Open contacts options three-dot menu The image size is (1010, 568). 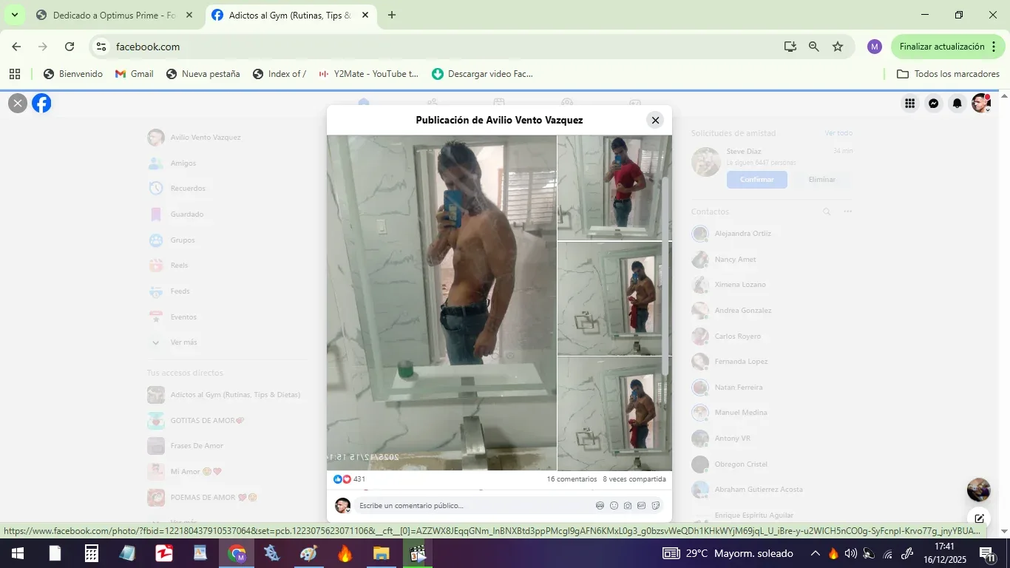click(847, 212)
